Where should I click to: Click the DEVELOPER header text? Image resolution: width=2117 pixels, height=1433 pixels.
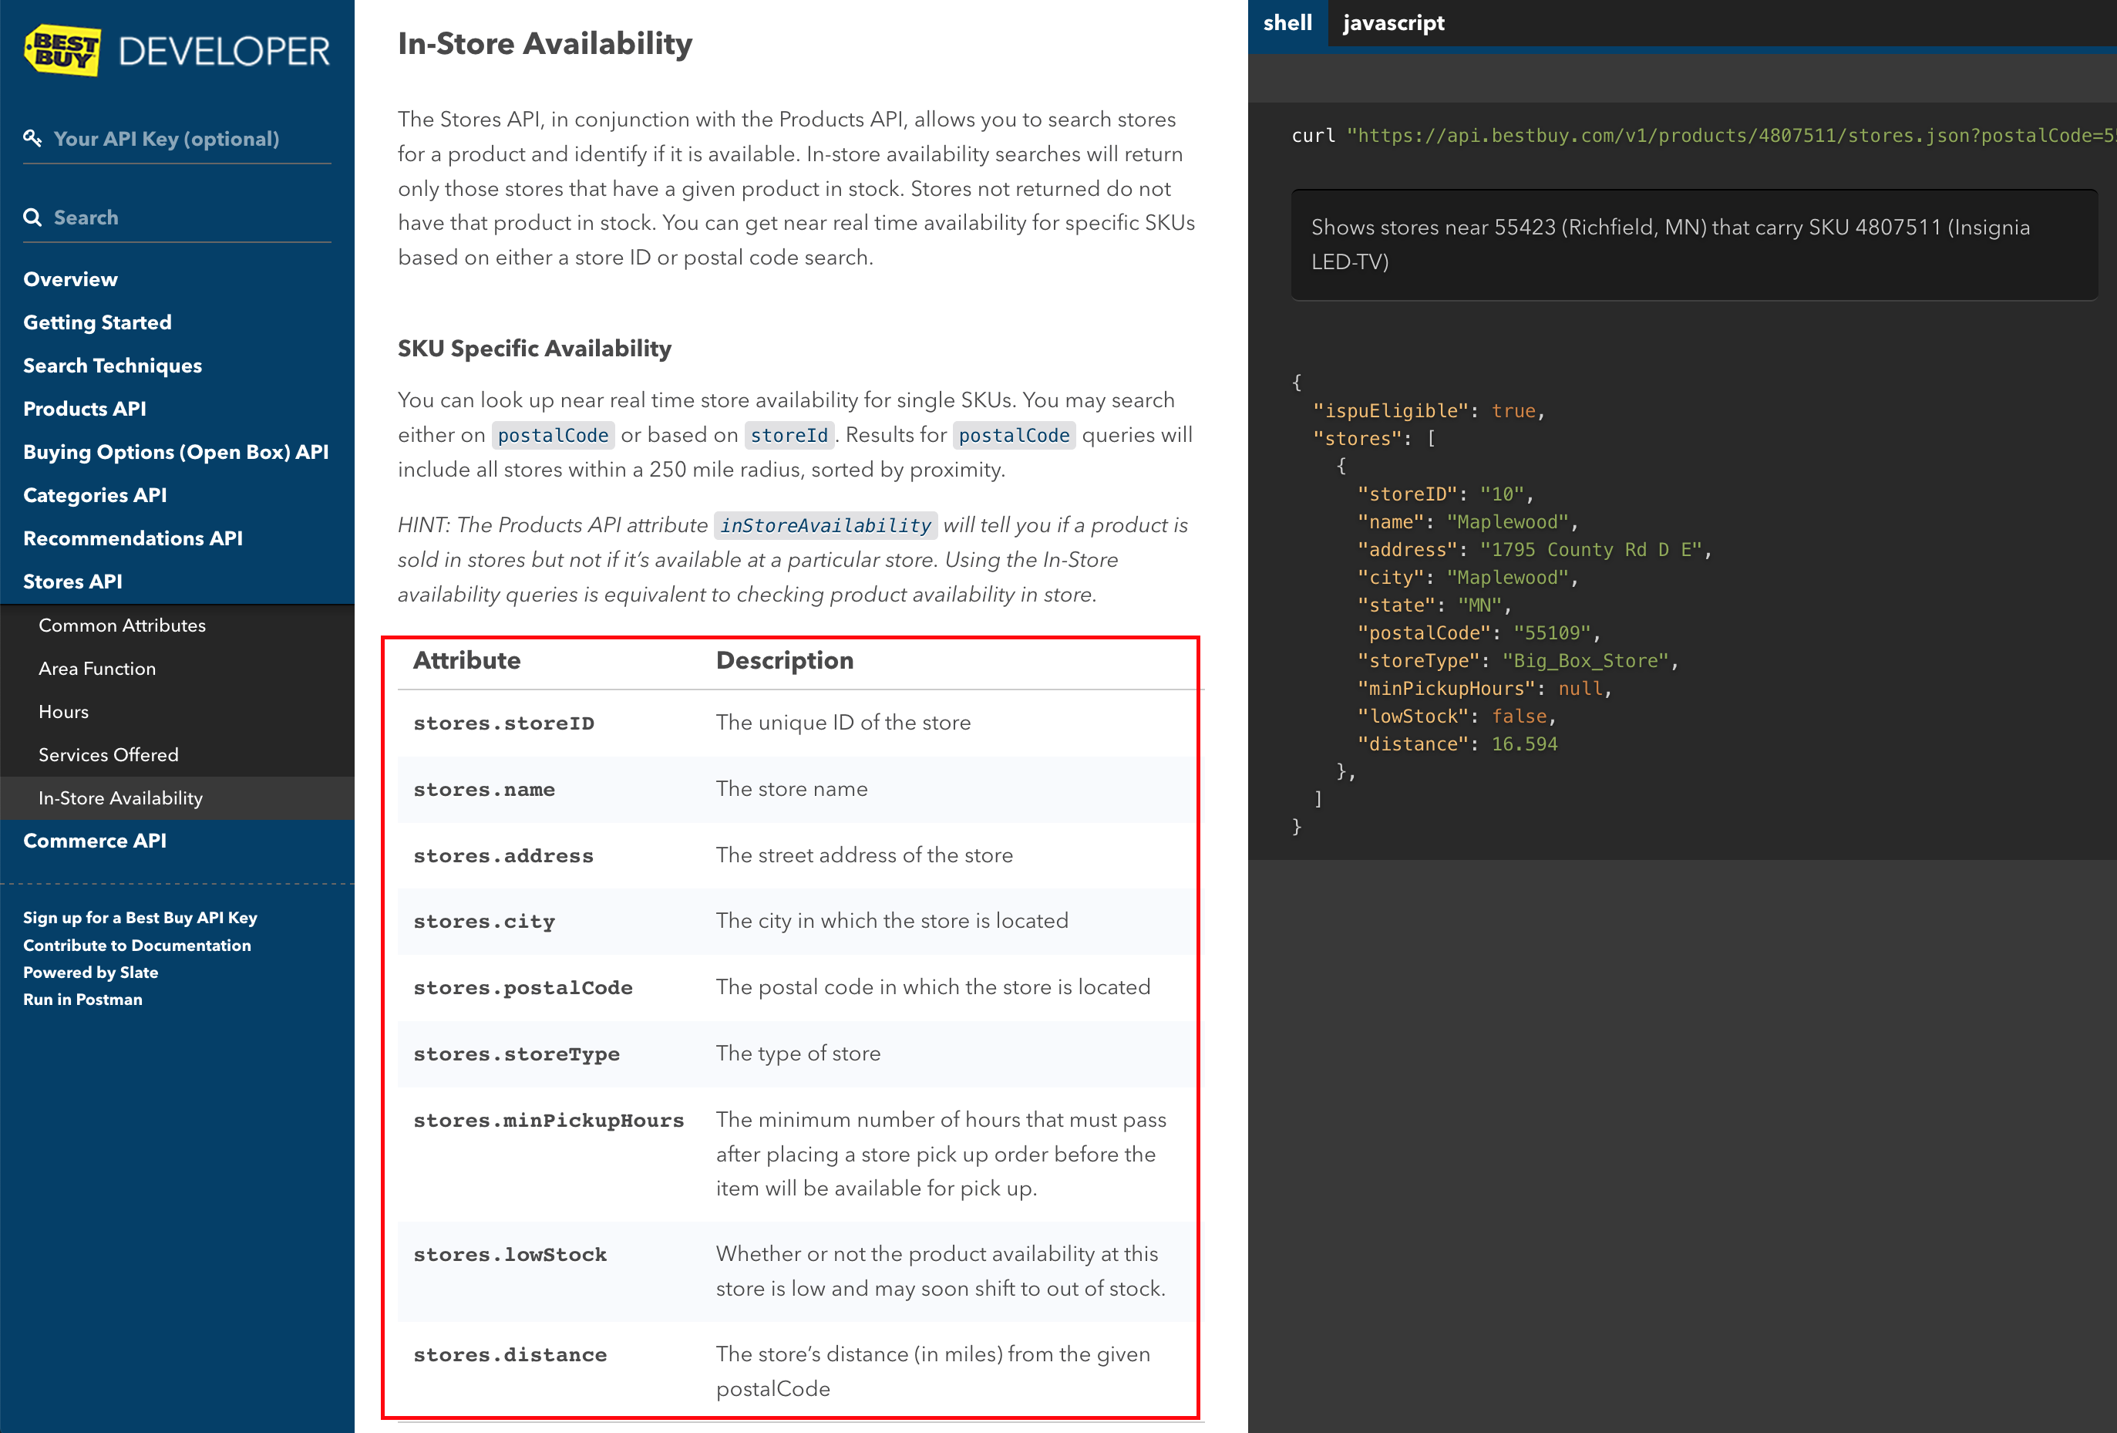click(x=223, y=51)
